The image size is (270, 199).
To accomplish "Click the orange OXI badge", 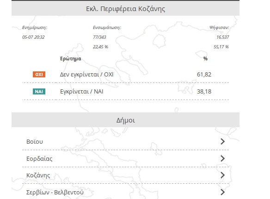I will [39, 75].
